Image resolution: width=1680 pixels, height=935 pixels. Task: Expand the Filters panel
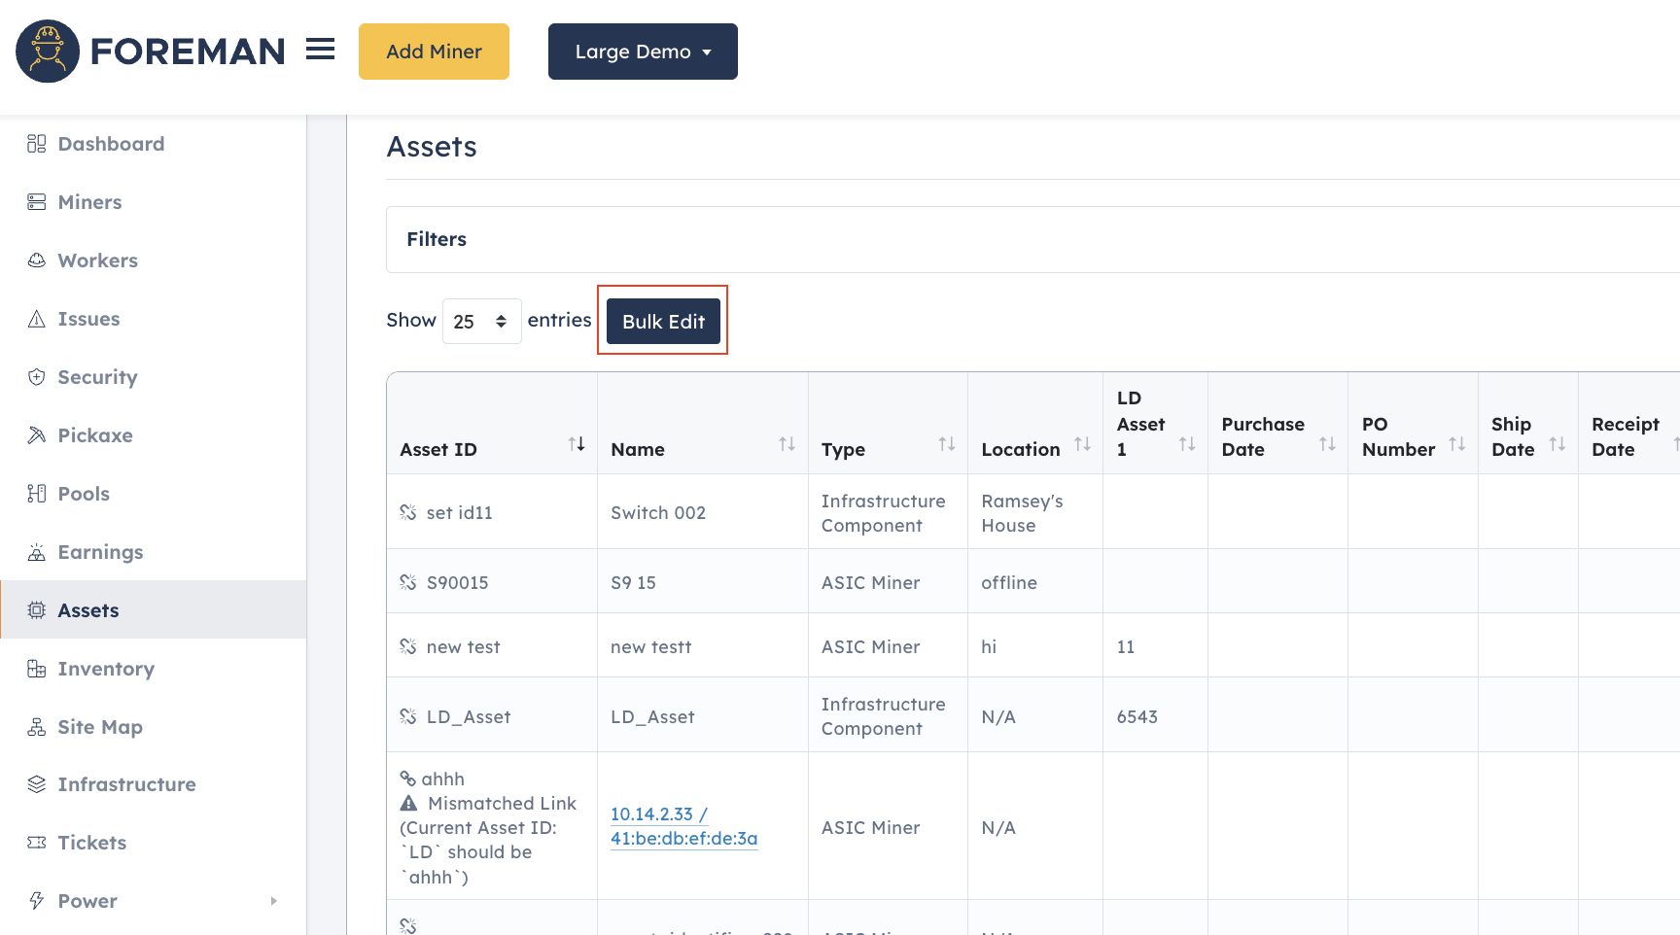(x=1032, y=239)
